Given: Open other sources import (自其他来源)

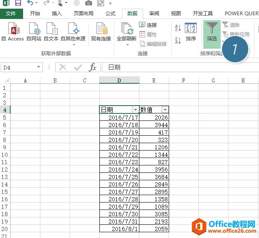Looking at the screenshot, I should pyautogui.click(x=73, y=34).
